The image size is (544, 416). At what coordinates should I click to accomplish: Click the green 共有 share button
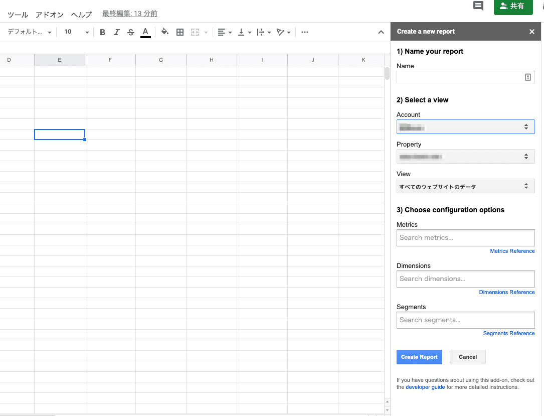tap(513, 7)
